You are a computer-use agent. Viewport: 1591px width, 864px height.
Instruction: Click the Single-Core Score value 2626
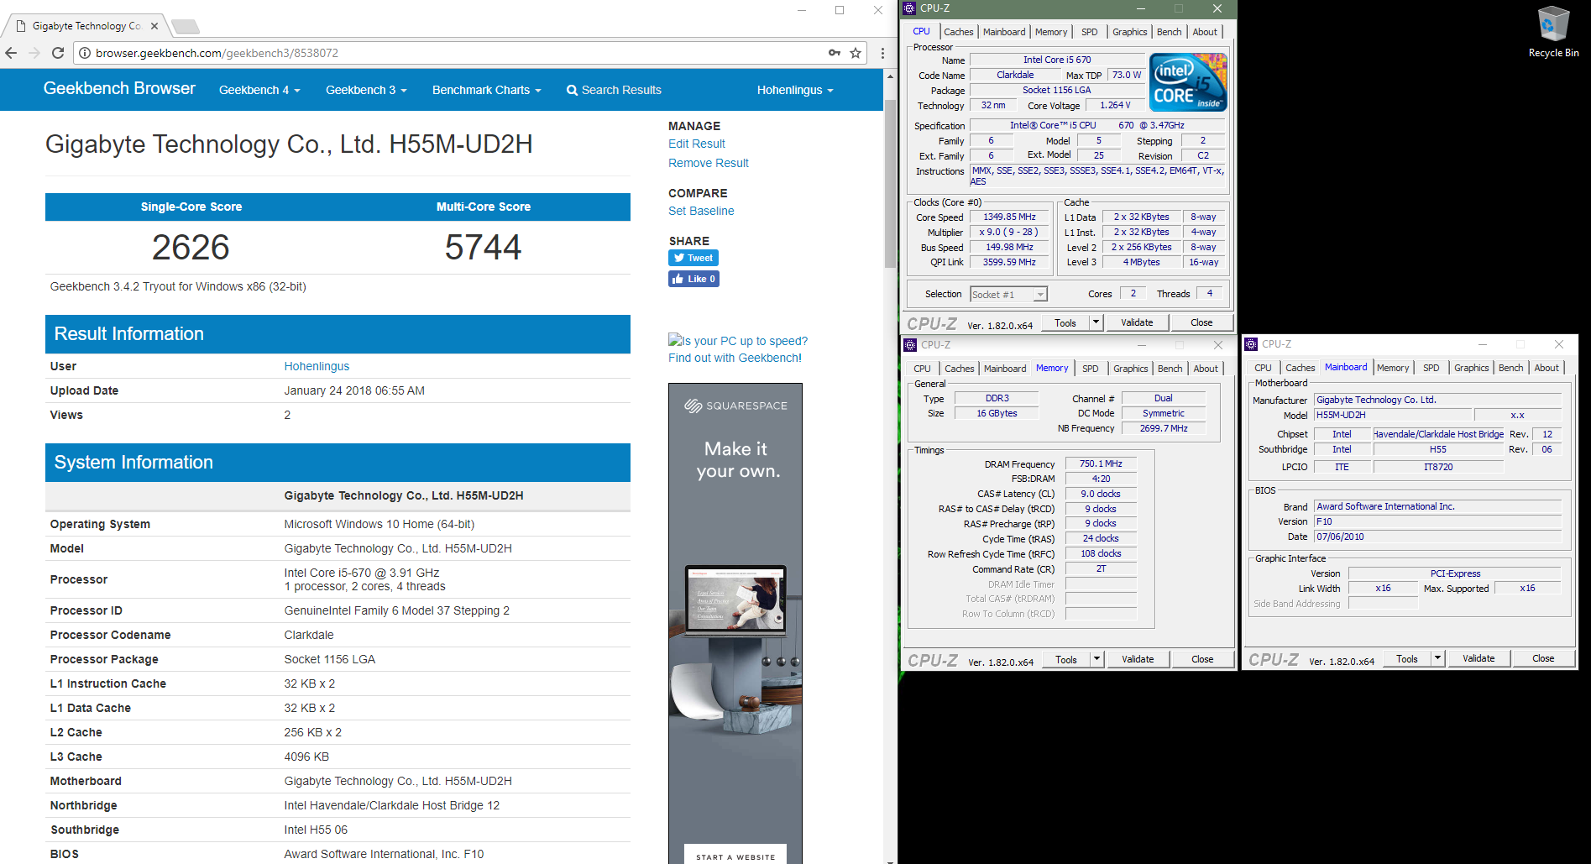point(191,247)
